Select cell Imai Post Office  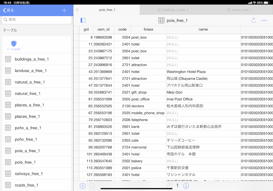pyautogui.click(x=203, y=99)
